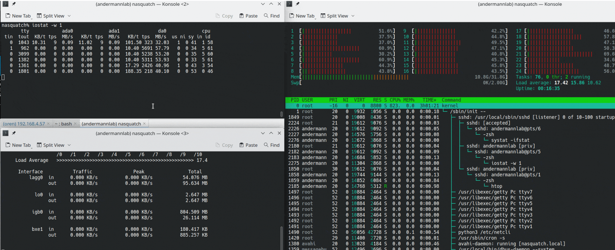The image size is (615, 250).
Task: Select the iostat -w 1 process row in htop
Action: pyautogui.click(x=450, y=163)
